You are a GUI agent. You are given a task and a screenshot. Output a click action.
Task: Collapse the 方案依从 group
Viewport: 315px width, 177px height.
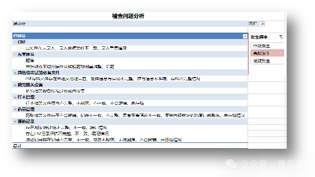coord(15,55)
